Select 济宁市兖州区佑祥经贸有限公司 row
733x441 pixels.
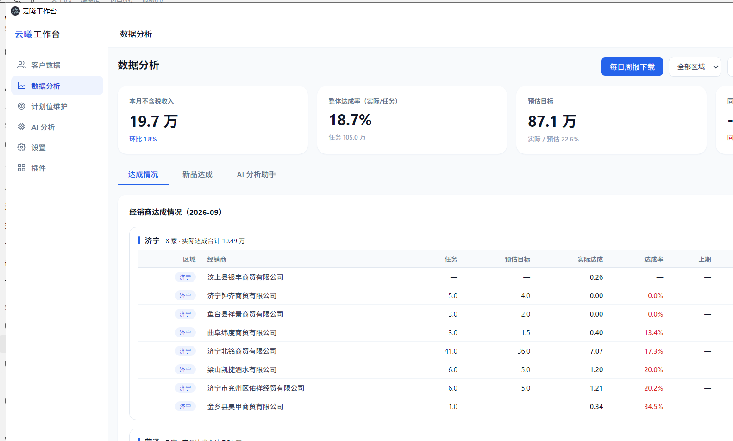(x=435, y=388)
